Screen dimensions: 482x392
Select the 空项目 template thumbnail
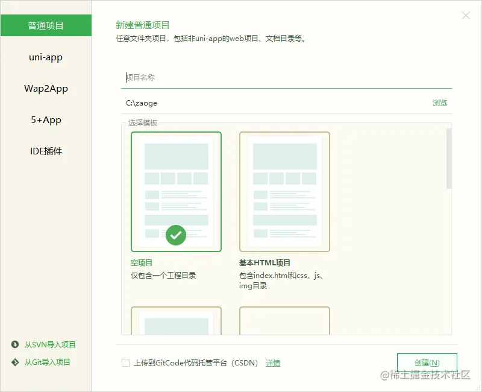[176, 192]
